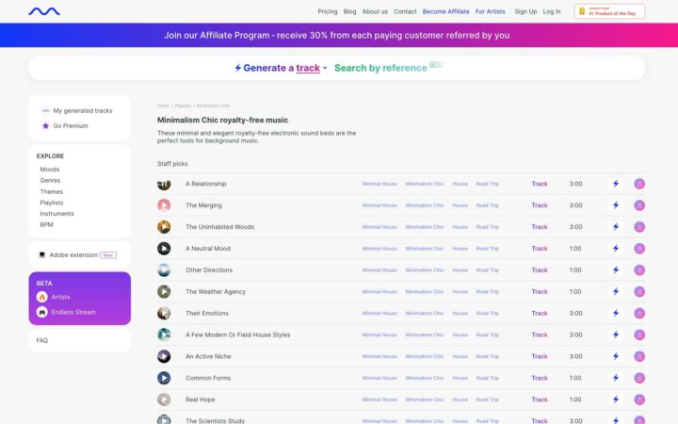This screenshot has width=678, height=424.
Task: Open the FAQ sidebar link
Action: pyautogui.click(x=42, y=340)
